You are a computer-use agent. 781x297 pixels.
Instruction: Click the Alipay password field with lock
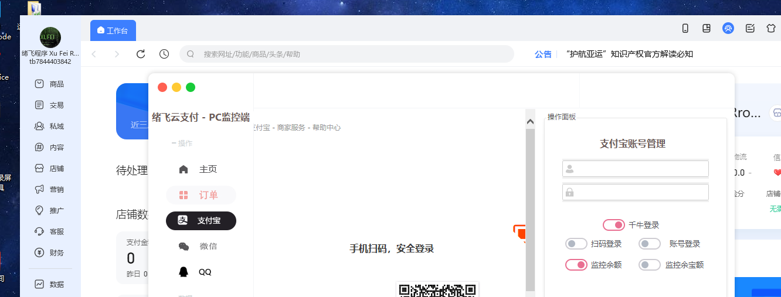point(636,192)
